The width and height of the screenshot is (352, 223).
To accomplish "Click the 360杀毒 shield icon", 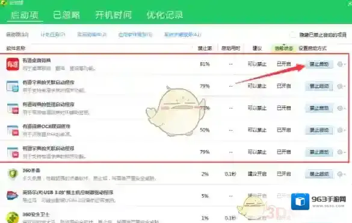I will tap(13, 174).
